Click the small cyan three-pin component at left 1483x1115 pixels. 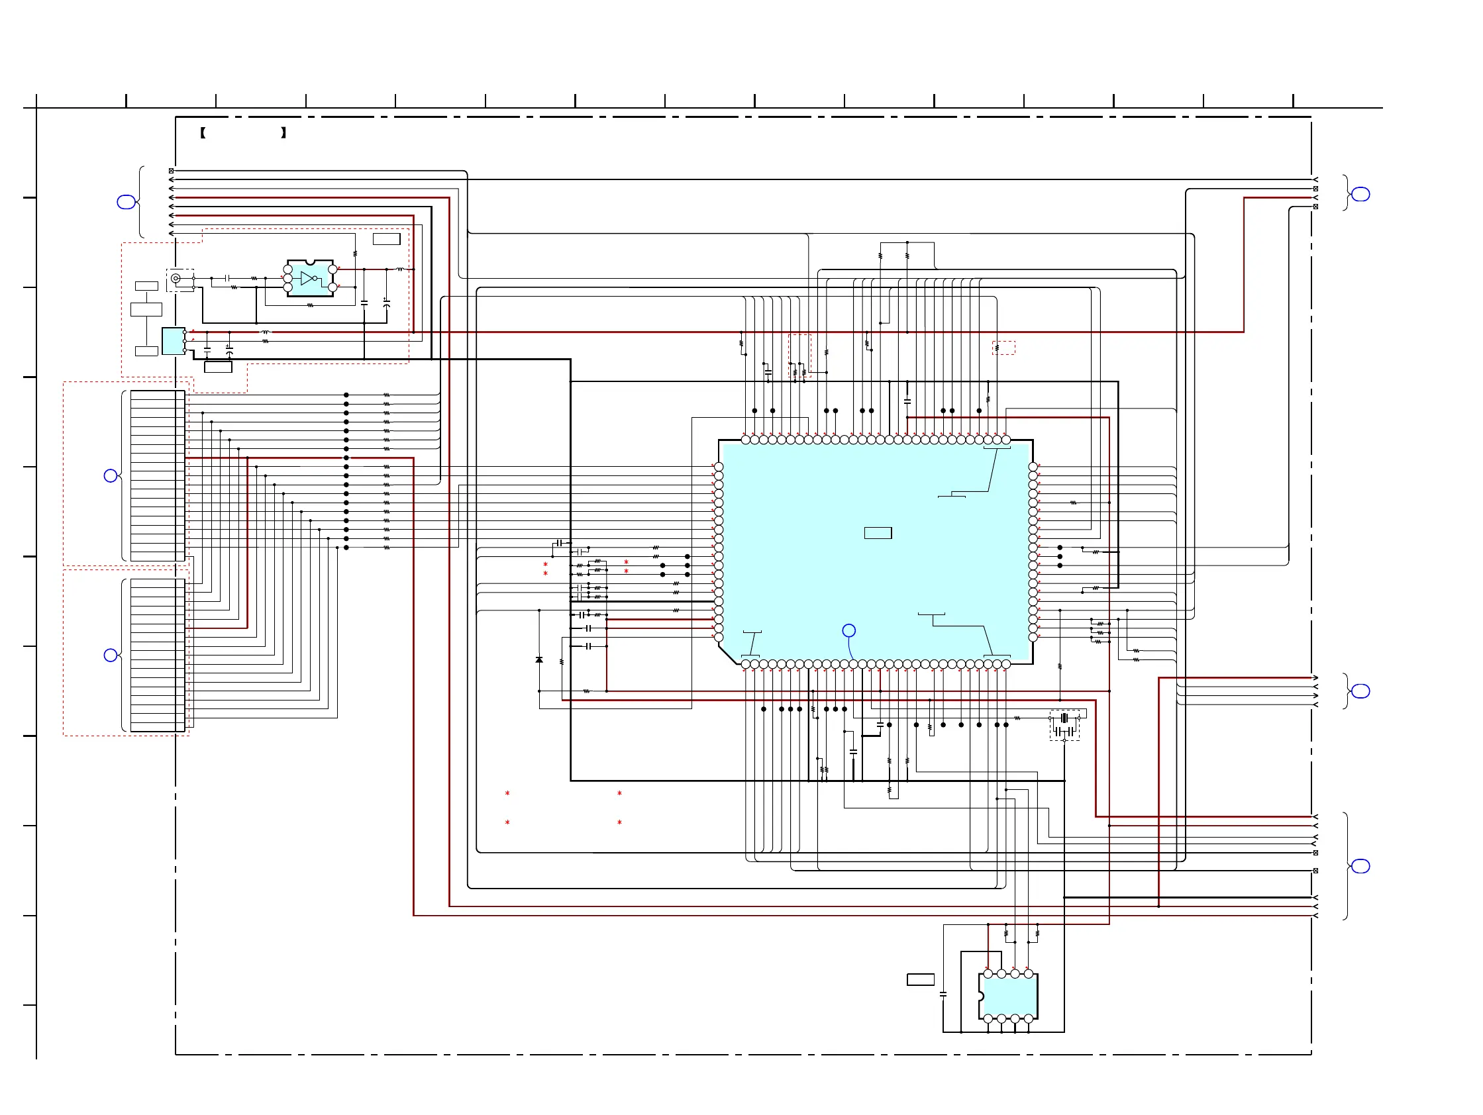[x=173, y=342]
